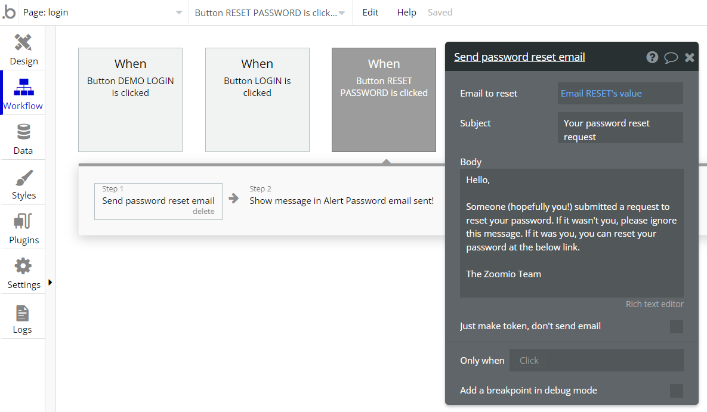707x412 pixels.
Task: Open the Help menu
Action: [x=406, y=13]
